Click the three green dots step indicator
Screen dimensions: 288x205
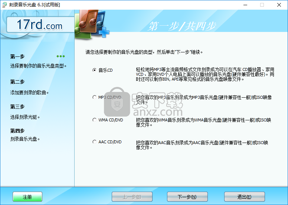coord(60,56)
